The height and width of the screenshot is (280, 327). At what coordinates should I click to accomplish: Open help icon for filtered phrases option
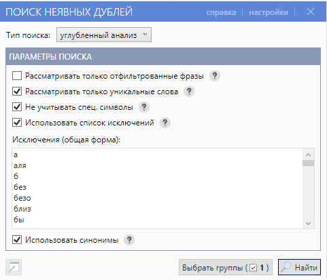pyautogui.click(x=215, y=76)
